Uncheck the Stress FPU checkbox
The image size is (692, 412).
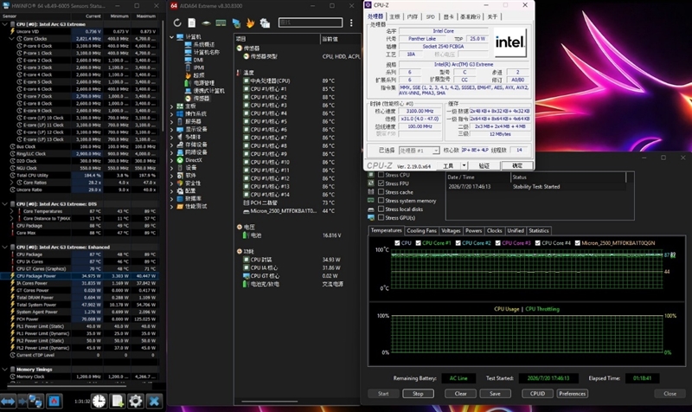coord(381,183)
